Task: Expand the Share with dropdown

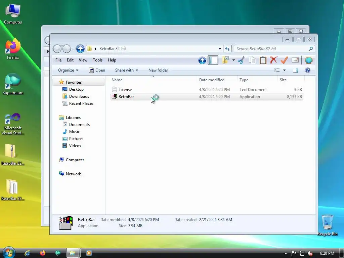Action: pyautogui.click(x=127, y=70)
